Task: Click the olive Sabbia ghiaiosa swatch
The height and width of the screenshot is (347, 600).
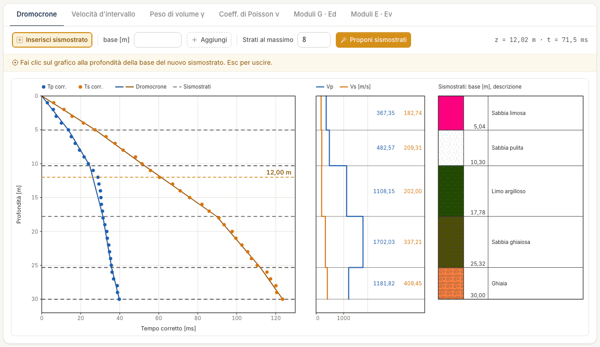Action: click(451, 242)
